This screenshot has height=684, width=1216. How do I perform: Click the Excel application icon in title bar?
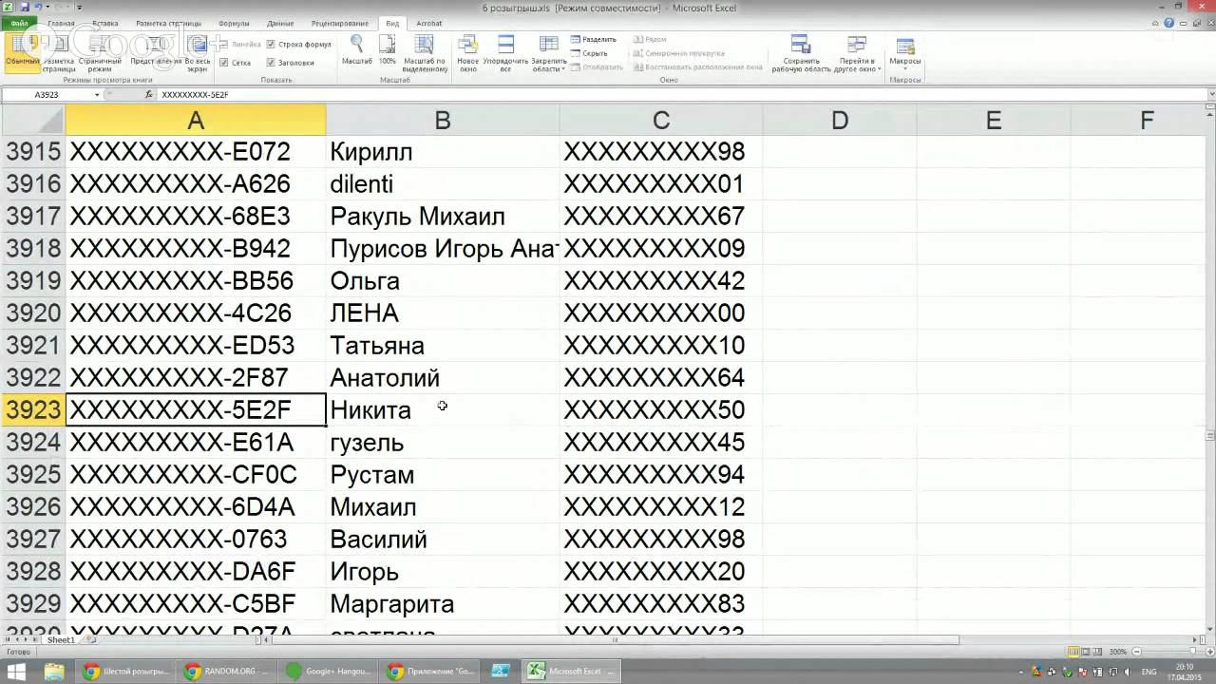click(x=7, y=7)
